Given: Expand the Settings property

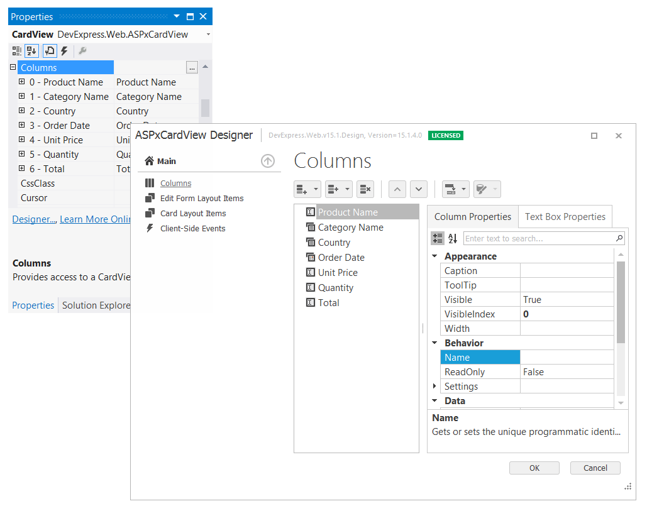Looking at the screenshot, I should 434,386.
